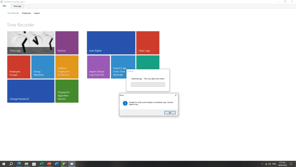Select Time Recorder menu link
Image resolution: width=296 pixels, height=167 pixels.
tap(13, 13)
